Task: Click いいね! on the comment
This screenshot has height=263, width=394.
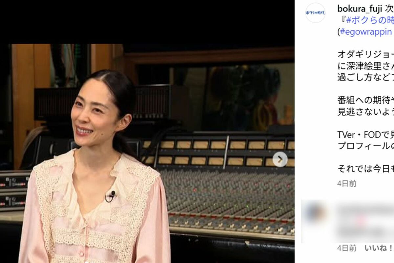Action: (x=379, y=248)
